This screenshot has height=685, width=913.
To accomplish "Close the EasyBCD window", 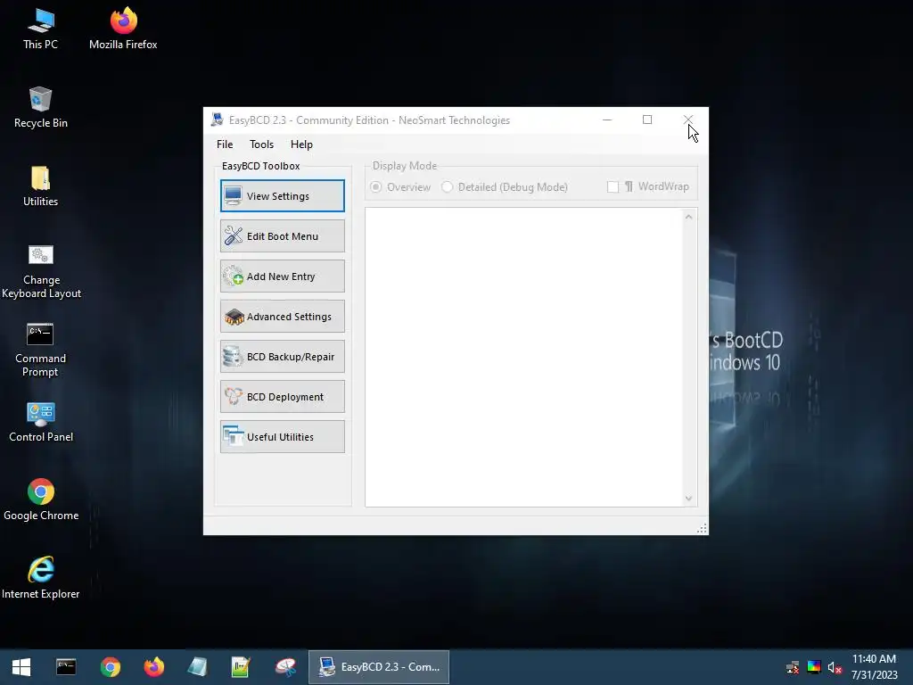I will point(688,120).
